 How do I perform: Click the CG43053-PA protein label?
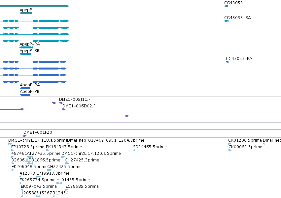[239, 59]
